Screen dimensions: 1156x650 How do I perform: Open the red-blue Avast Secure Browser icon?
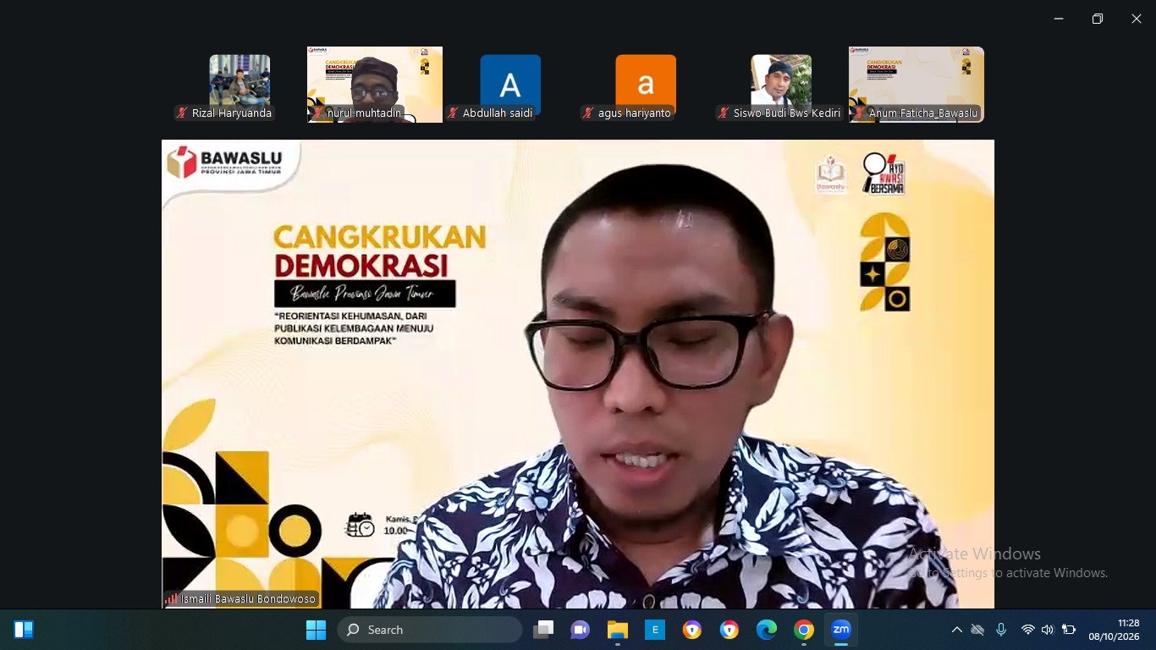(729, 630)
